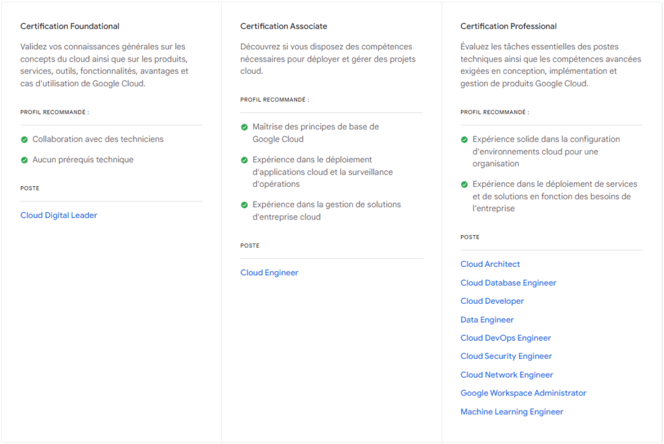Viewport: 664px width, 444px height.
Task: Open the Google Workspace Administrator link
Action: pyautogui.click(x=523, y=393)
